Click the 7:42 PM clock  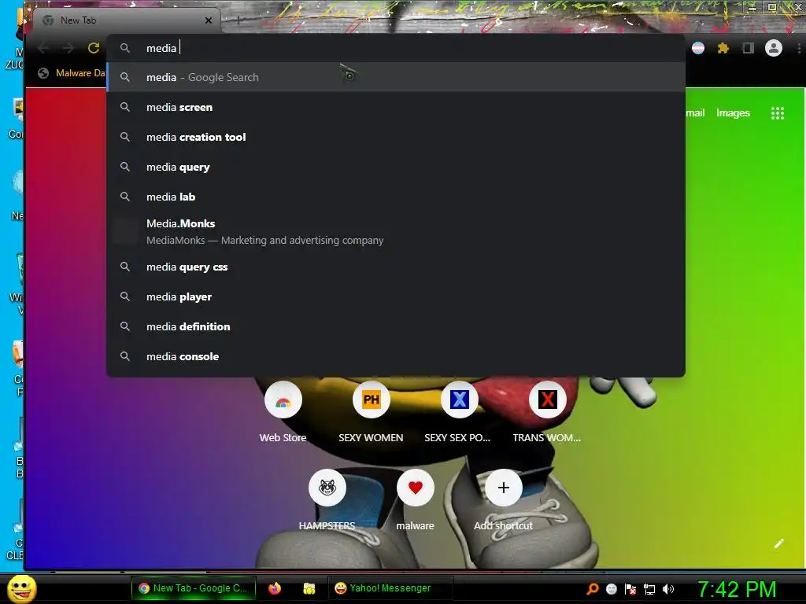(737, 589)
